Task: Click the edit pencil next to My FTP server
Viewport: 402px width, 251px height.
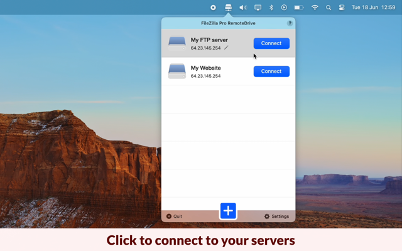Action: tap(226, 48)
